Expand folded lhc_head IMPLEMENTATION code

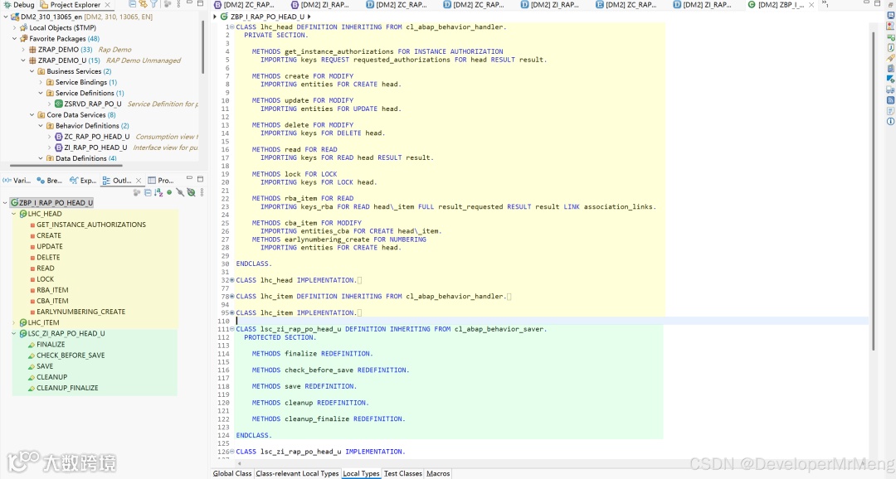(x=232, y=280)
